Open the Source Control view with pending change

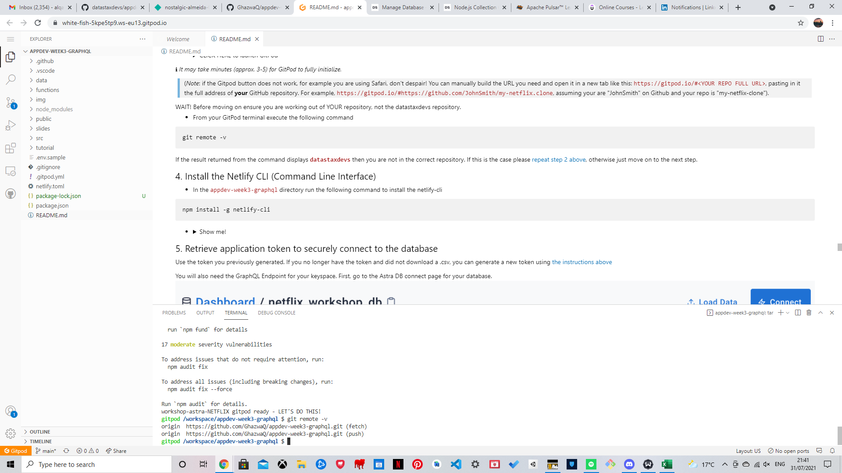11,103
